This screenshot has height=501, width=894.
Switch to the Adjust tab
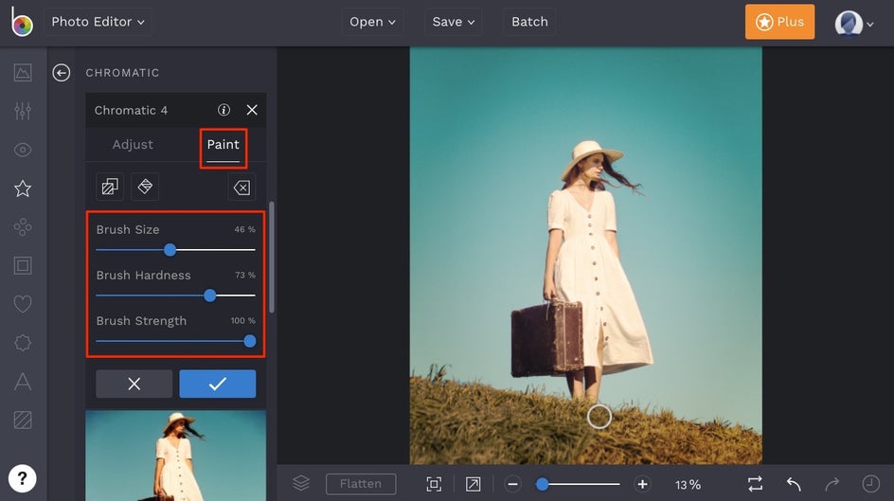(133, 145)
